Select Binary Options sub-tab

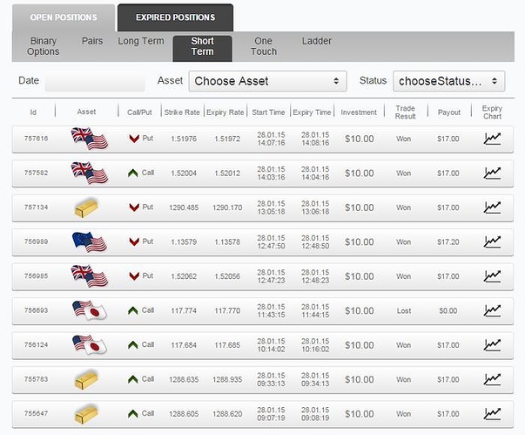(x=44, y=46)
